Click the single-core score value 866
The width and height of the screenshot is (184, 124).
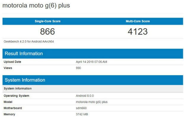(47, 32)
